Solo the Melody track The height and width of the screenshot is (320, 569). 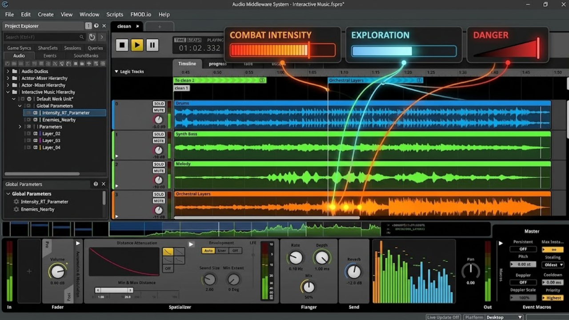[159, 164]
